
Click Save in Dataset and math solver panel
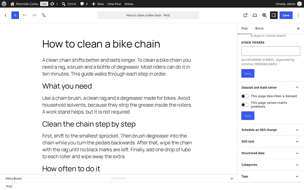point(248,116)
